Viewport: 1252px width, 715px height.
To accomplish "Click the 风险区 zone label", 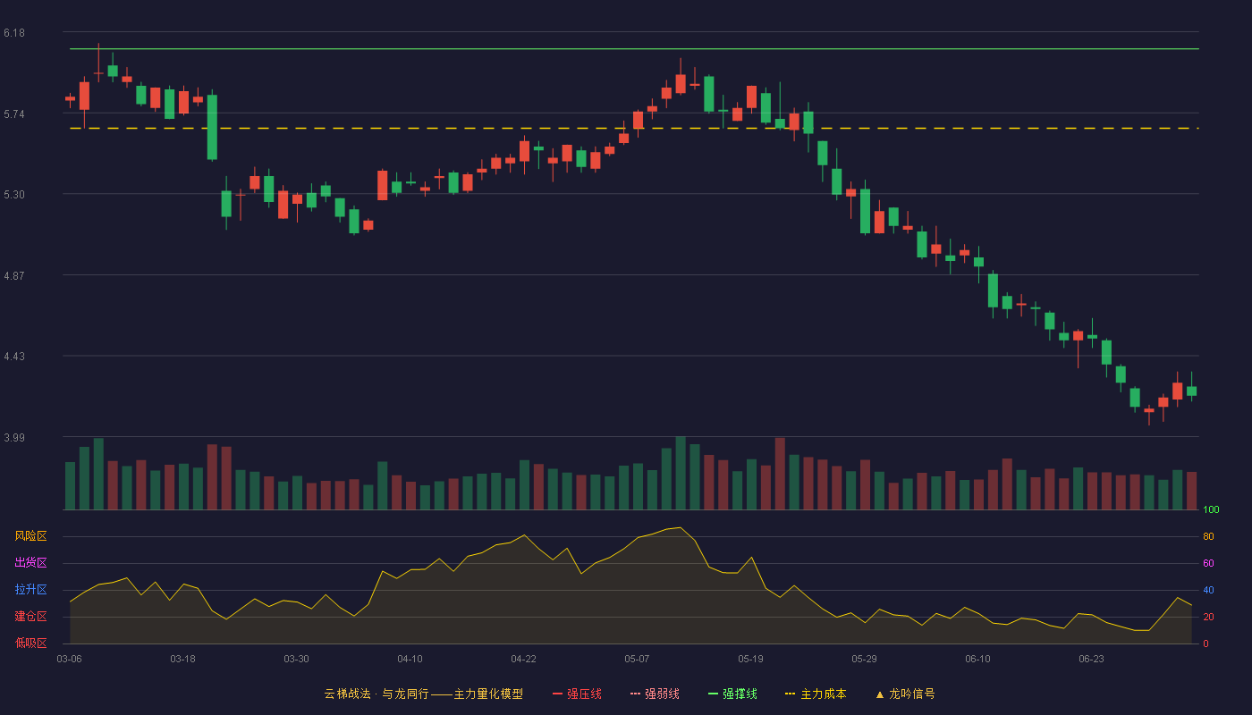I will 30,536.
